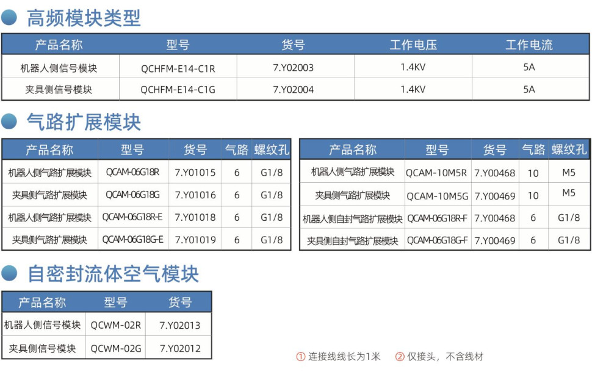Screen dimensions: 592x380
Task: Click the heading 气路扩展模块
Action: click(84, 122)
